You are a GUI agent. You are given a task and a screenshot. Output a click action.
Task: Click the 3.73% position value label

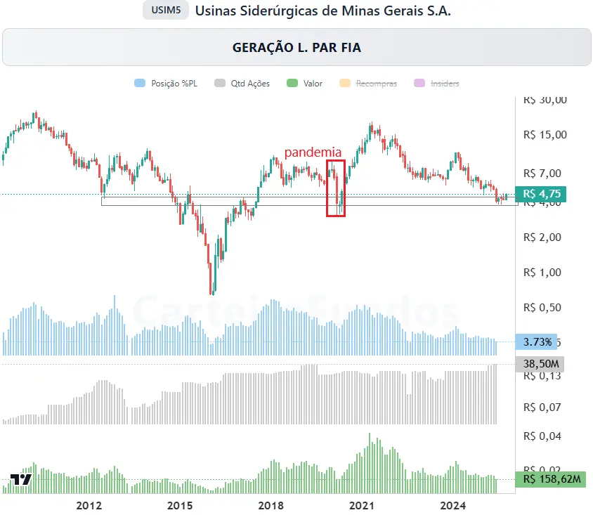[536, 342]
